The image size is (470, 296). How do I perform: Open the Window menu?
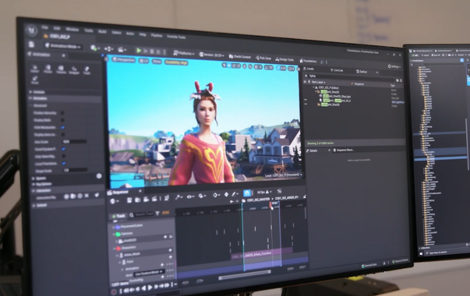pos(72,29)
